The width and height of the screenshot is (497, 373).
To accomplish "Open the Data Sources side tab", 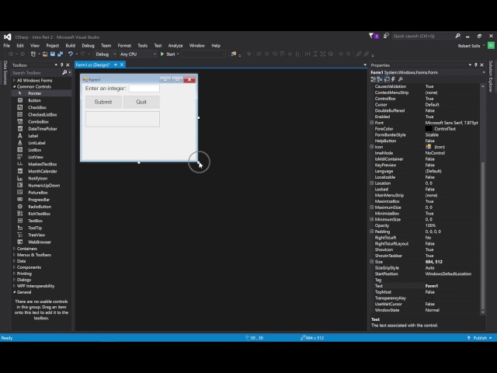I will click(x=5, y=72).
